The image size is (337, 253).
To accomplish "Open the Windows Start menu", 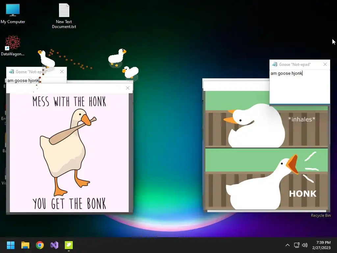I will coord(11,245).
